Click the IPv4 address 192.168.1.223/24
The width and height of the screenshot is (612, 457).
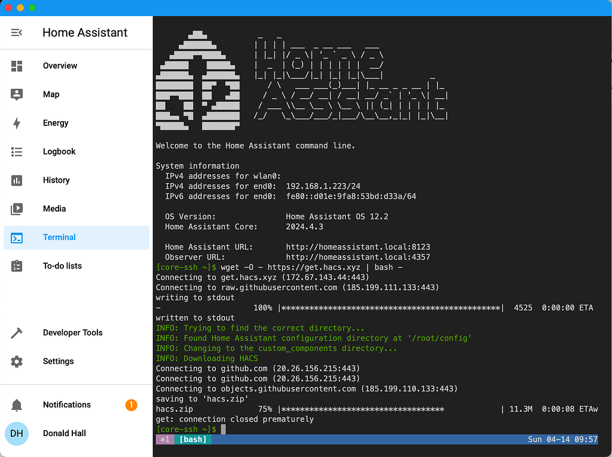tap(323, 186)
